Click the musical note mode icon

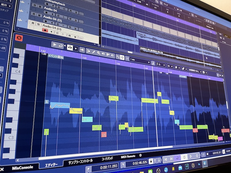(x=153, y=63)
